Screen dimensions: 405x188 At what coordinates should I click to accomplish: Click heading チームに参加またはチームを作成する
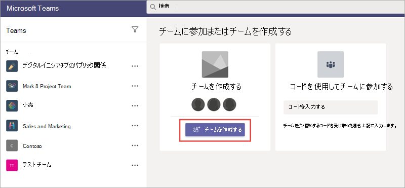(225, 31)
